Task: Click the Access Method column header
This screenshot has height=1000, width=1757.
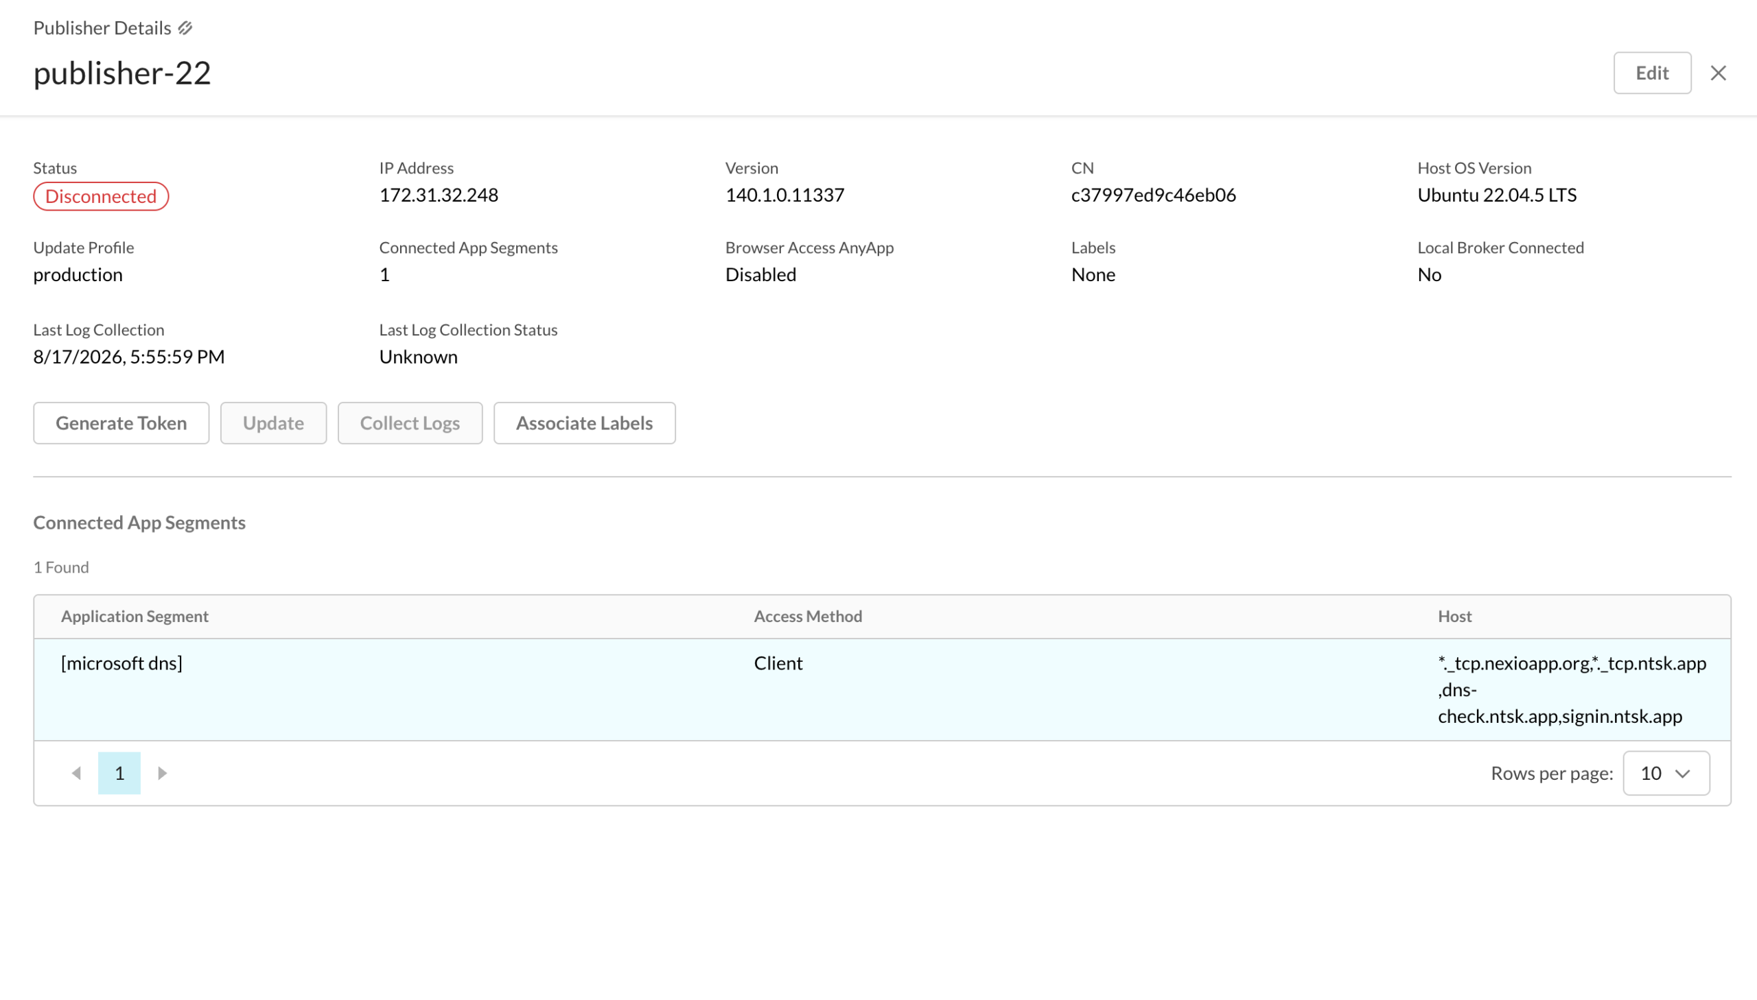Action: (807, 616)
